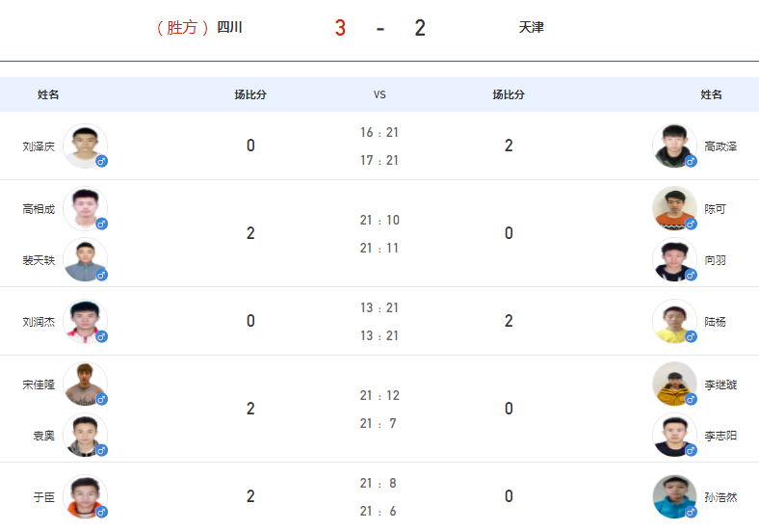This screenshot has width=759, height=531.
Task: View 李志阳's player photo
Action: [674, 435]
